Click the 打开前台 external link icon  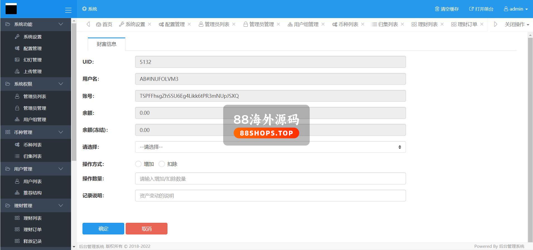pyautogui.click(x=471, y=9)
